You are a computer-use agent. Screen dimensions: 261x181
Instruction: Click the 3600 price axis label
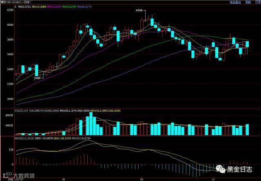(x=10, y=55)
